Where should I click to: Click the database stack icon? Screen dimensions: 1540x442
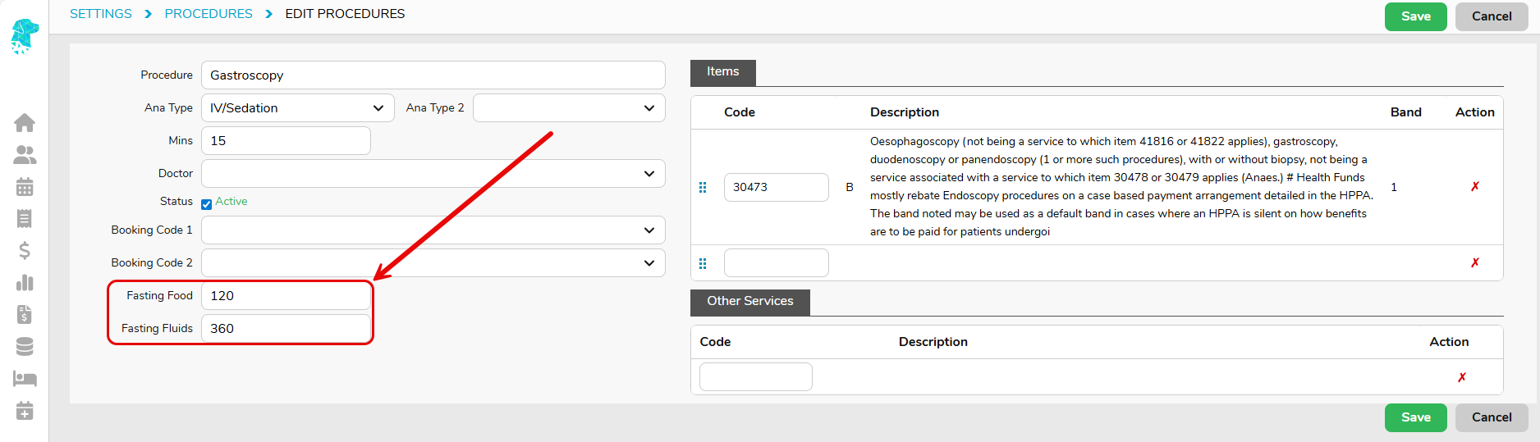coord(25,347)
